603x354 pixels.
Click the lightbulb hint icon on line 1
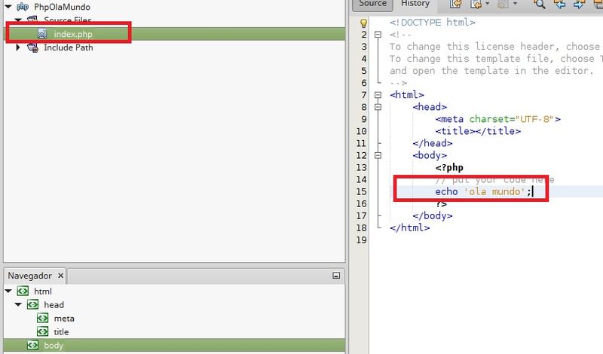click(363, 23)
